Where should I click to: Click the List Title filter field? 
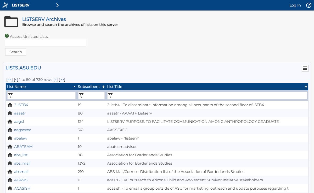[207, 95]
